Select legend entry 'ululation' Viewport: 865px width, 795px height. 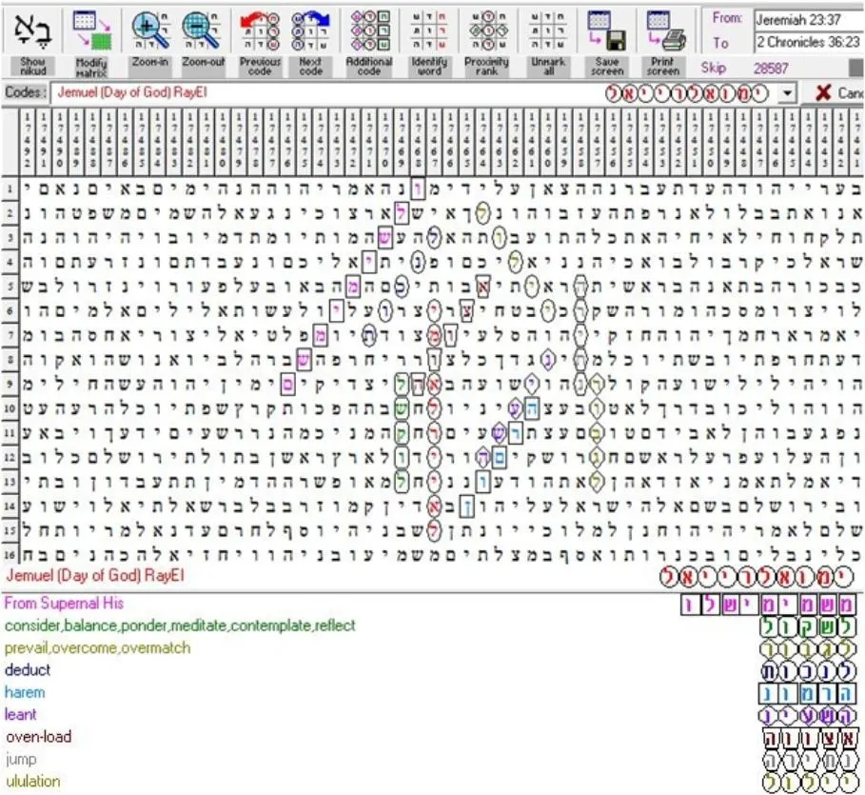tap(33, 782)
